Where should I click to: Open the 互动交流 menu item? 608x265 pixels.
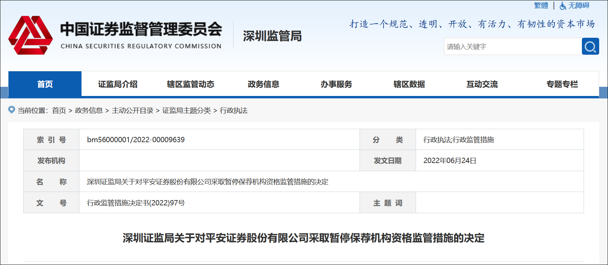click(x=482, y=84)
